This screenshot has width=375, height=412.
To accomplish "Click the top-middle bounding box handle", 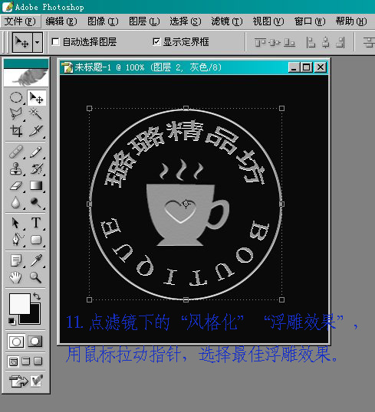I will pos(186,108).
